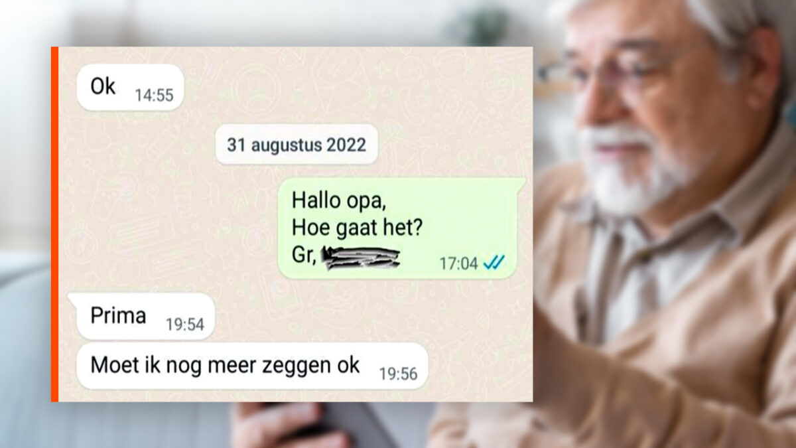Click the 31 augustus 2022 date label

coord(297,145)
